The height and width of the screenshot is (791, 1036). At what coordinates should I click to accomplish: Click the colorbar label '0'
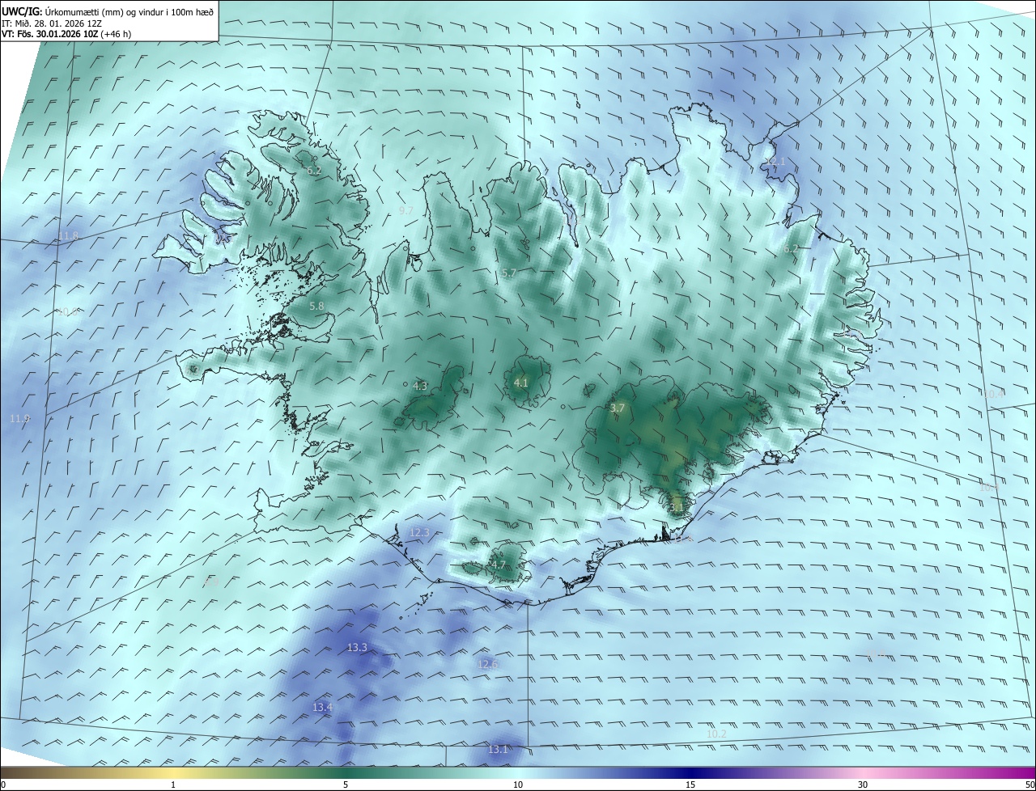click(3, 785)
